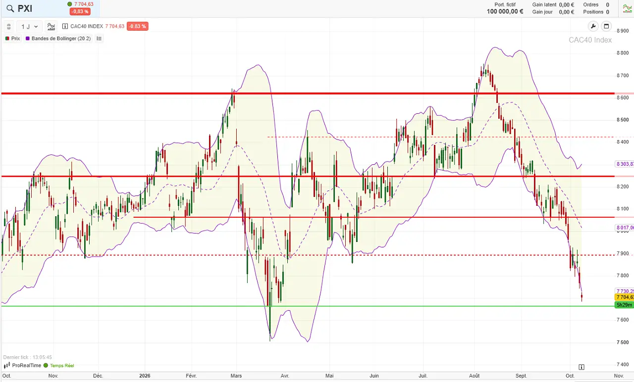Image resolution: width=634 pixels, height=382 pixels.
Task: Click the Temps Réel status label
Action: pos(62,366)
